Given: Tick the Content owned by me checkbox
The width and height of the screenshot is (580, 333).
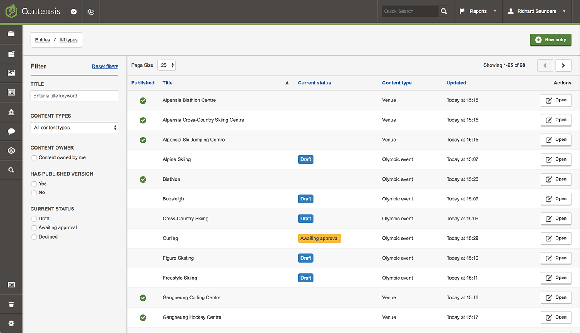Looking at the screenshot, I should (34, 158).
